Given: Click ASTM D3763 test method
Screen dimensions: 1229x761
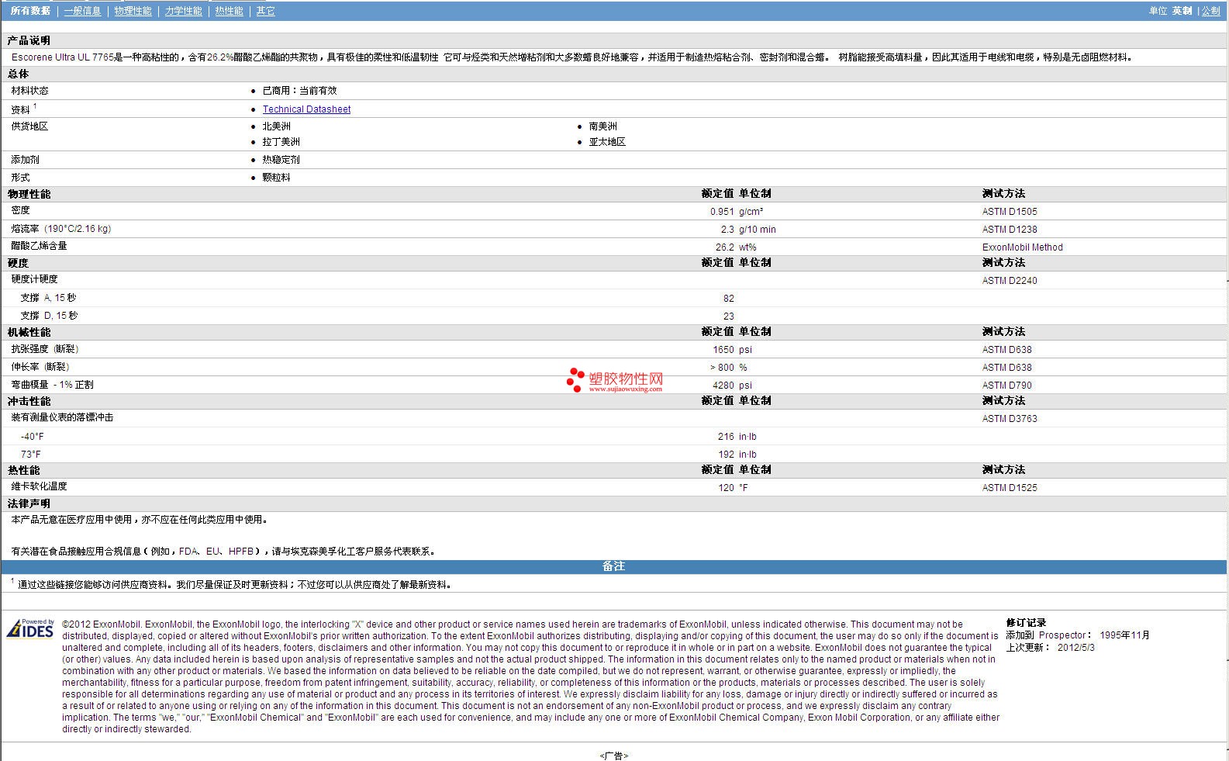Looking at the screenshot, I should tap(1010, 419).
